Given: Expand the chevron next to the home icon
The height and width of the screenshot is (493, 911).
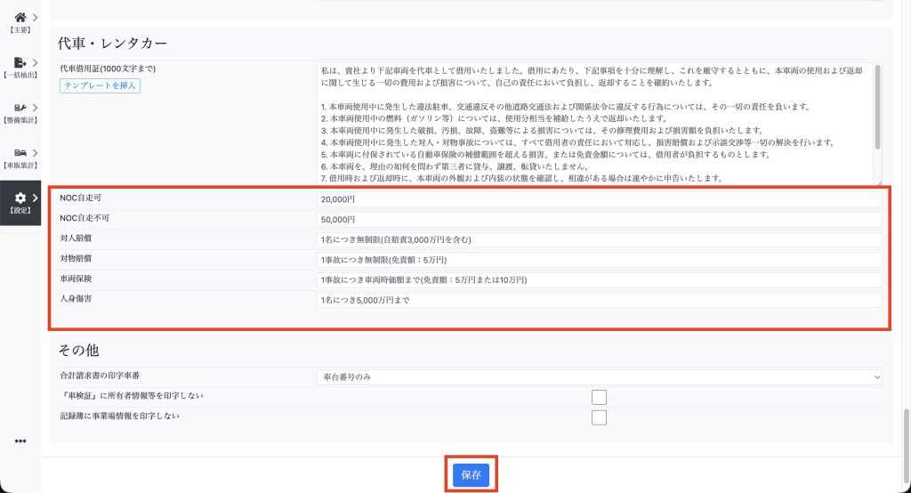Looking at the screenshot, I should click(35, 18).
